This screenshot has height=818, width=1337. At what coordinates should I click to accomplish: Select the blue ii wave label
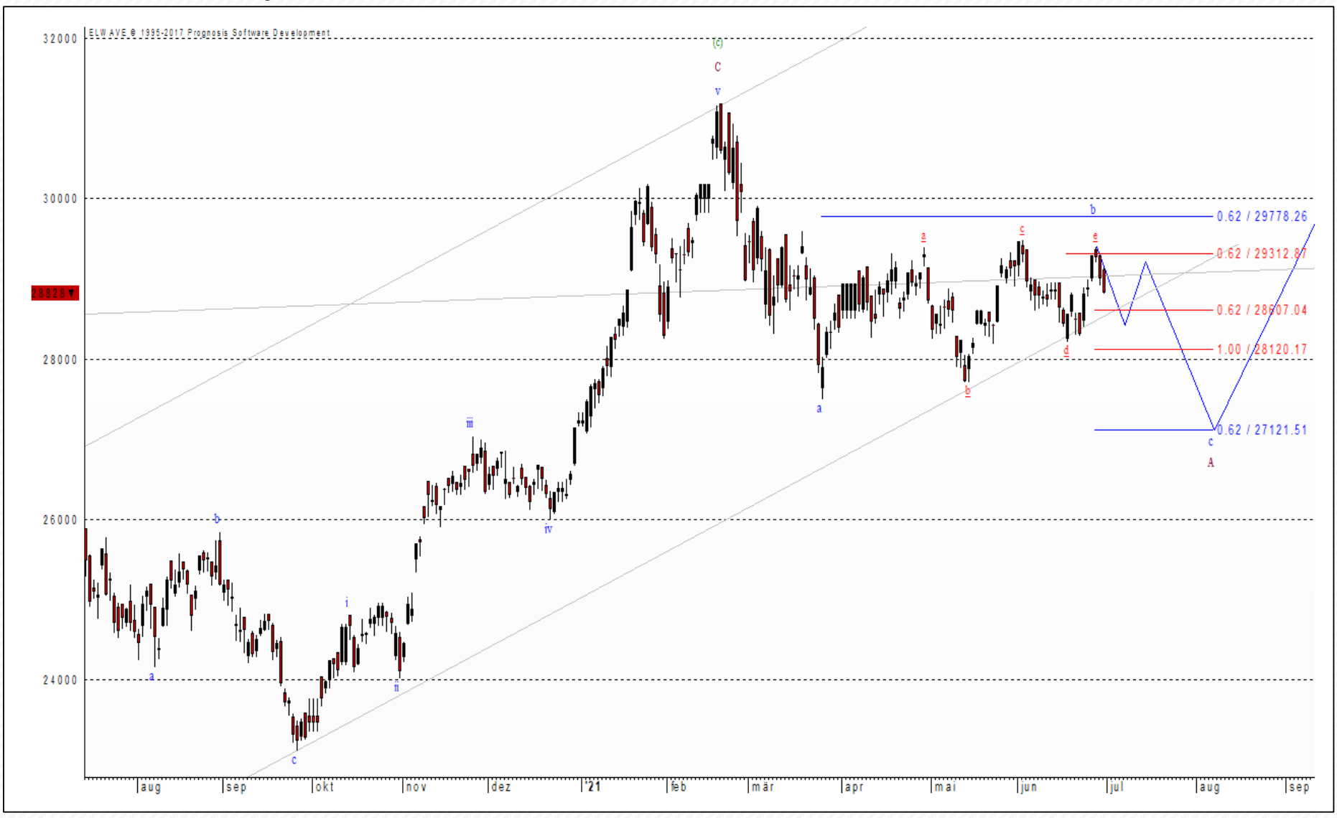point(396,687)
